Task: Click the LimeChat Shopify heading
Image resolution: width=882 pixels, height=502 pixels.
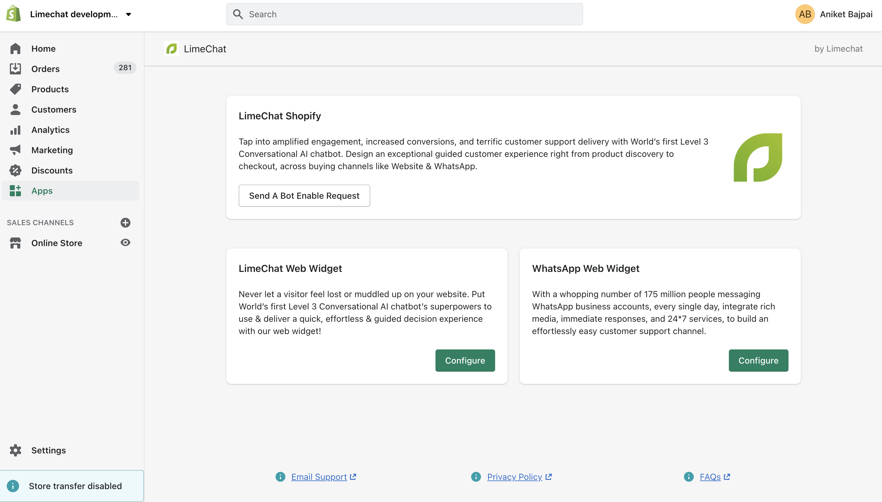Action: [280, 116]
